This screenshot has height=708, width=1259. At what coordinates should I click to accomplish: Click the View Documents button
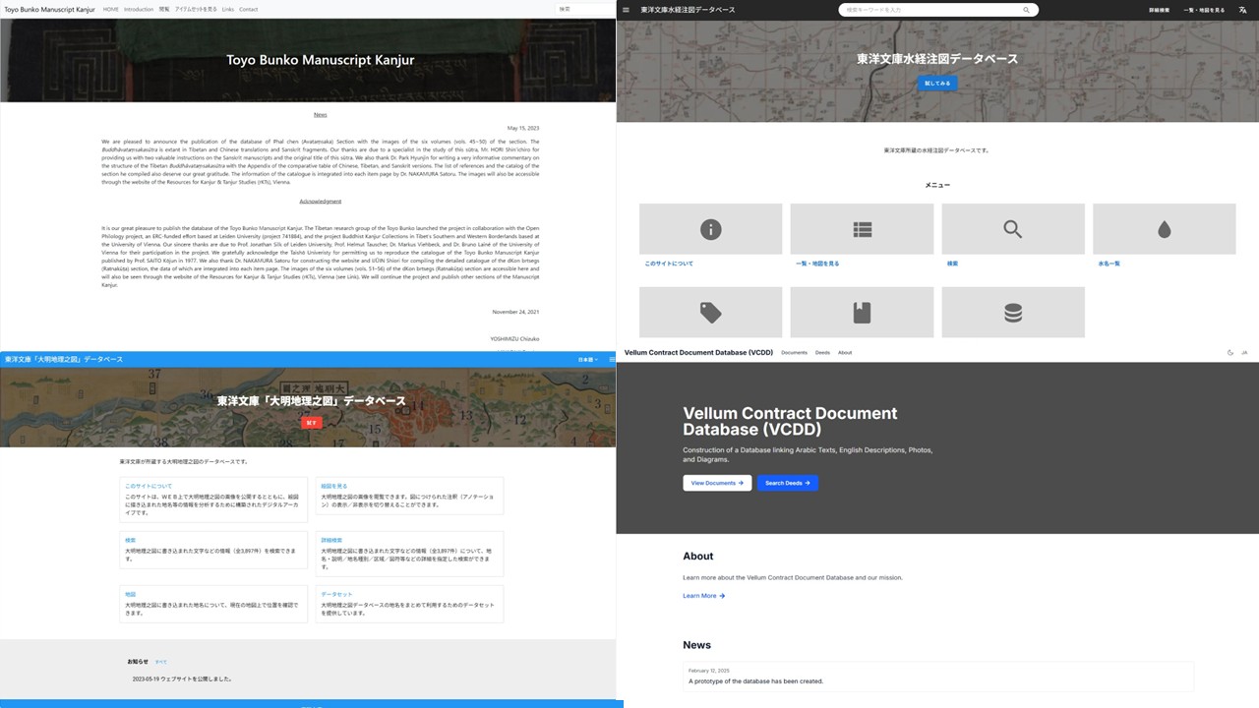pos(717,483)
